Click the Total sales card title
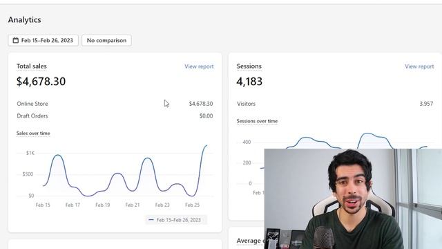The image size is (442, 249). pos(32,66)
